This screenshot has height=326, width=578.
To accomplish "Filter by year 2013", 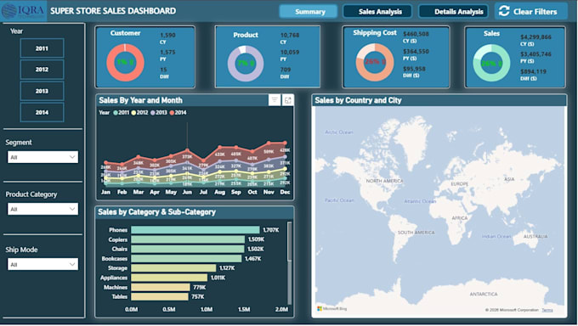I will click(x=42, y=91).
